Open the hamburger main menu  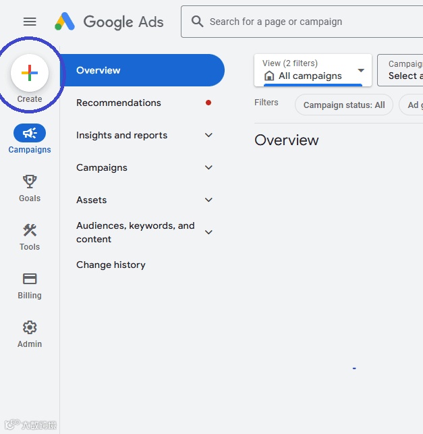tap(30, 22)
